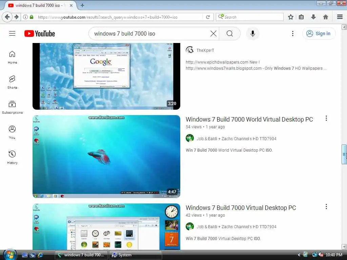Click '42 views • 1 year ago' text
The image size is (347, 260).
(x=205, y=215)
